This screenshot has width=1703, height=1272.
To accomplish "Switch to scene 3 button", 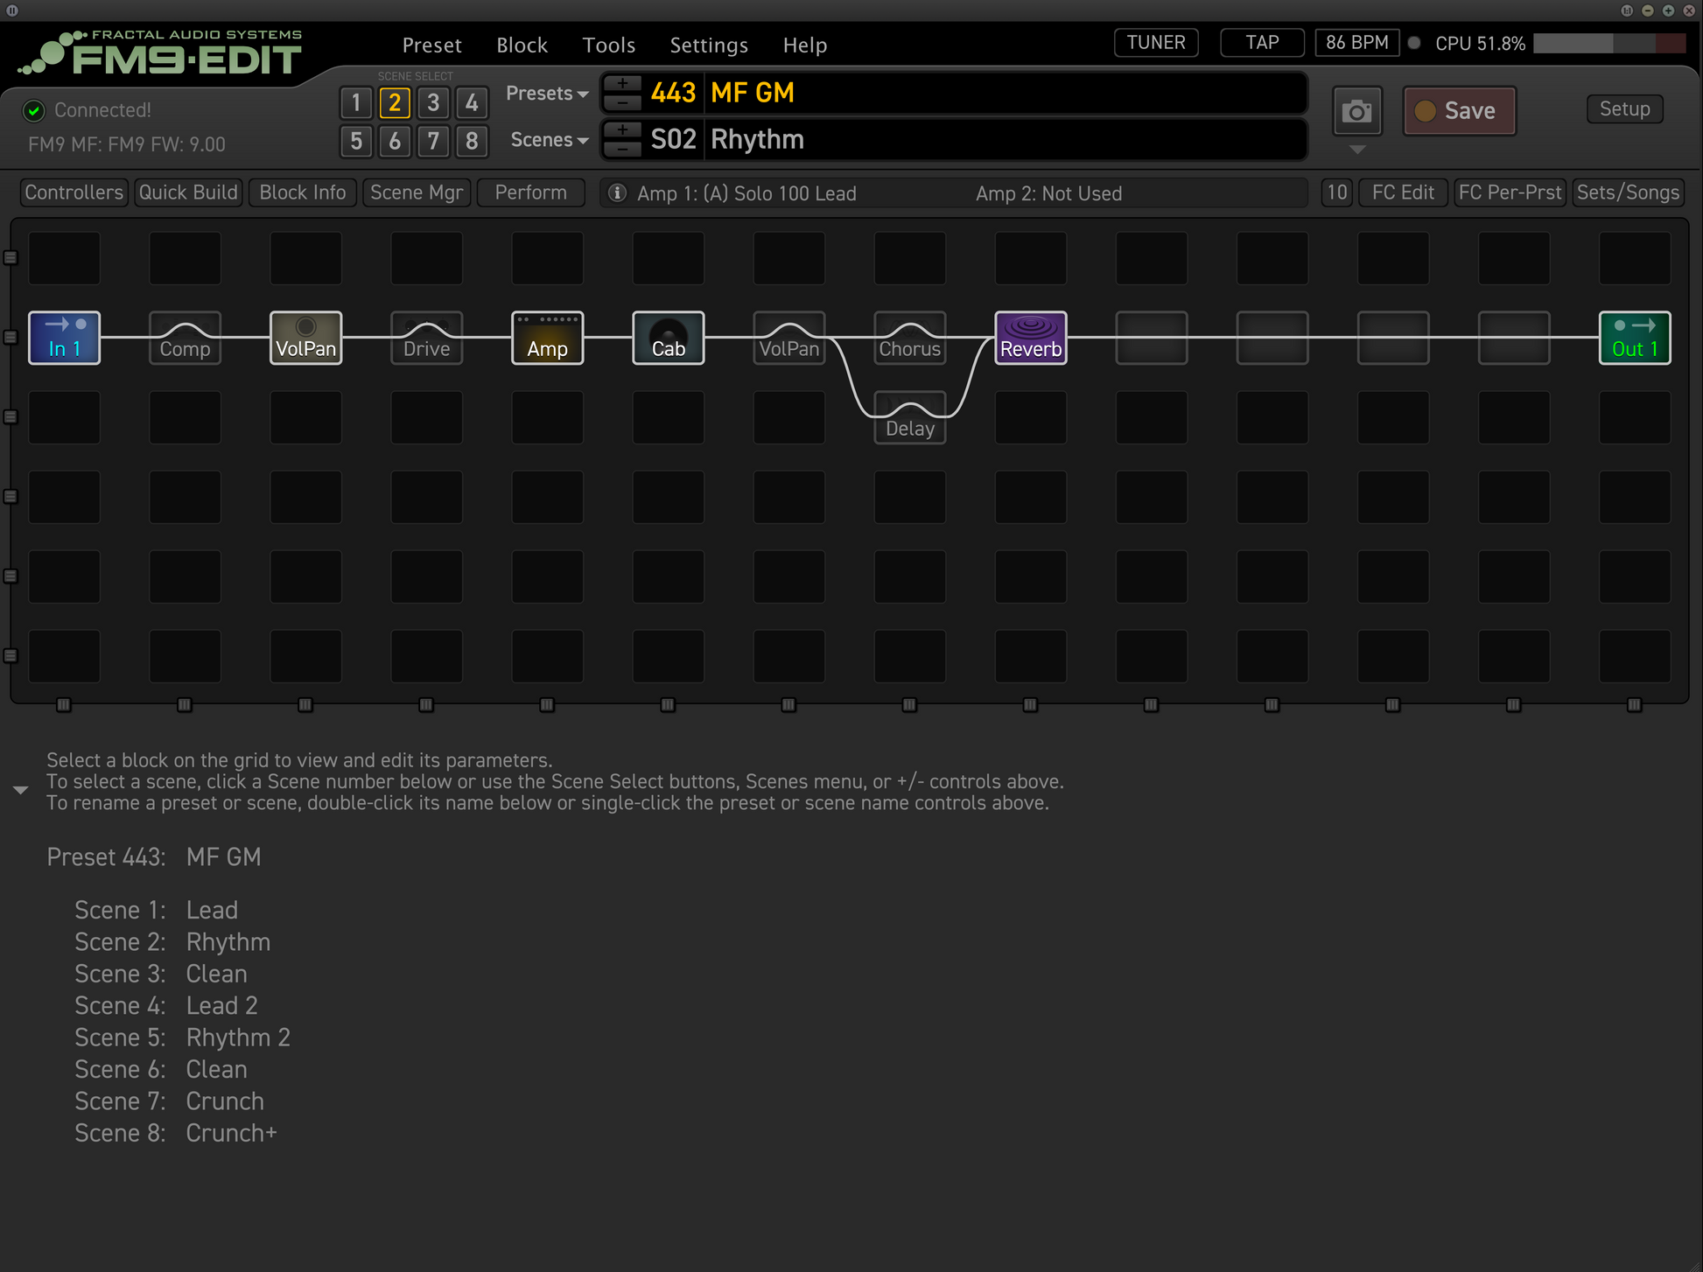I will (x=433, y=103).
